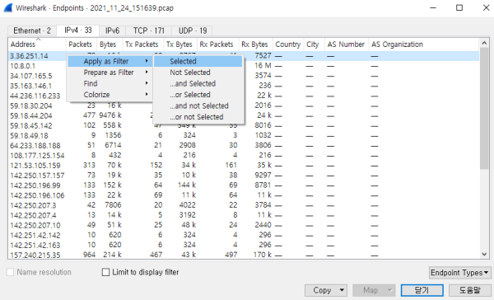Choose ...and not Selected option
The height and width of the screenshot is (300, 494).
click(198, 105)
